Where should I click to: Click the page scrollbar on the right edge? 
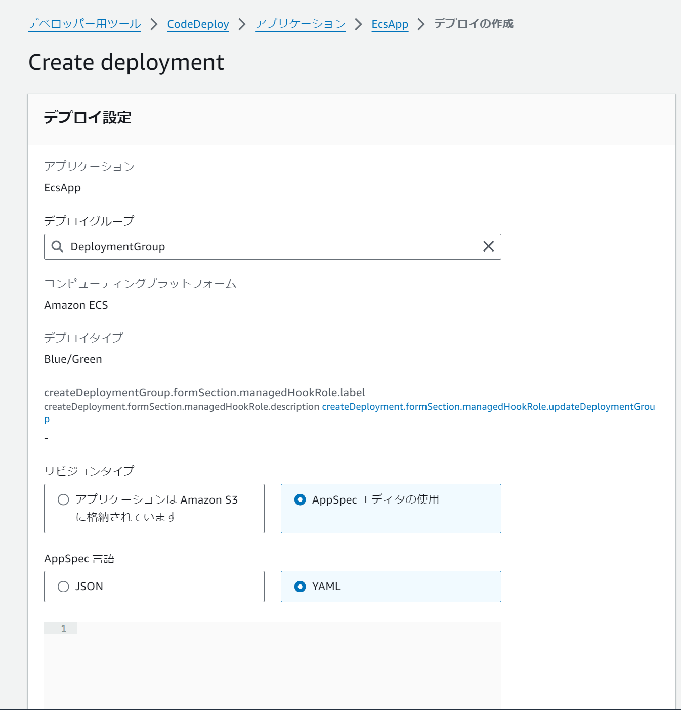(677, 354)
